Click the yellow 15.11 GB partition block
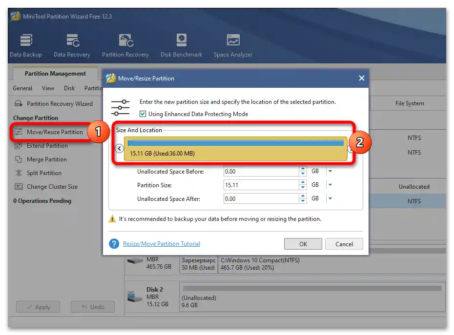454x335 pixels. (236, 149)
